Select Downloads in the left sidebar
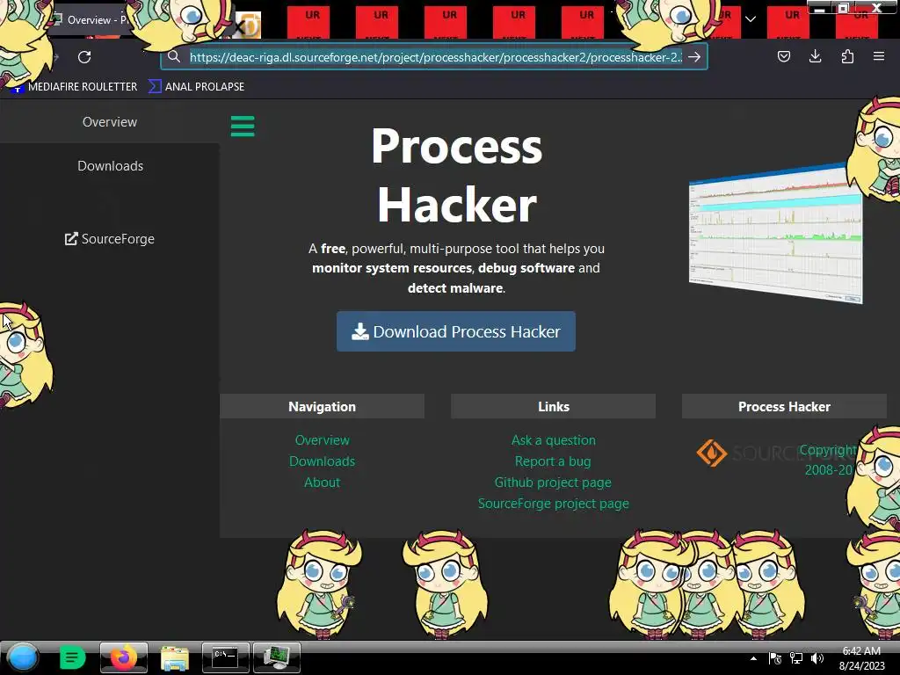The width and height of the screenshot is (900, 675). (x=110, y=166)
